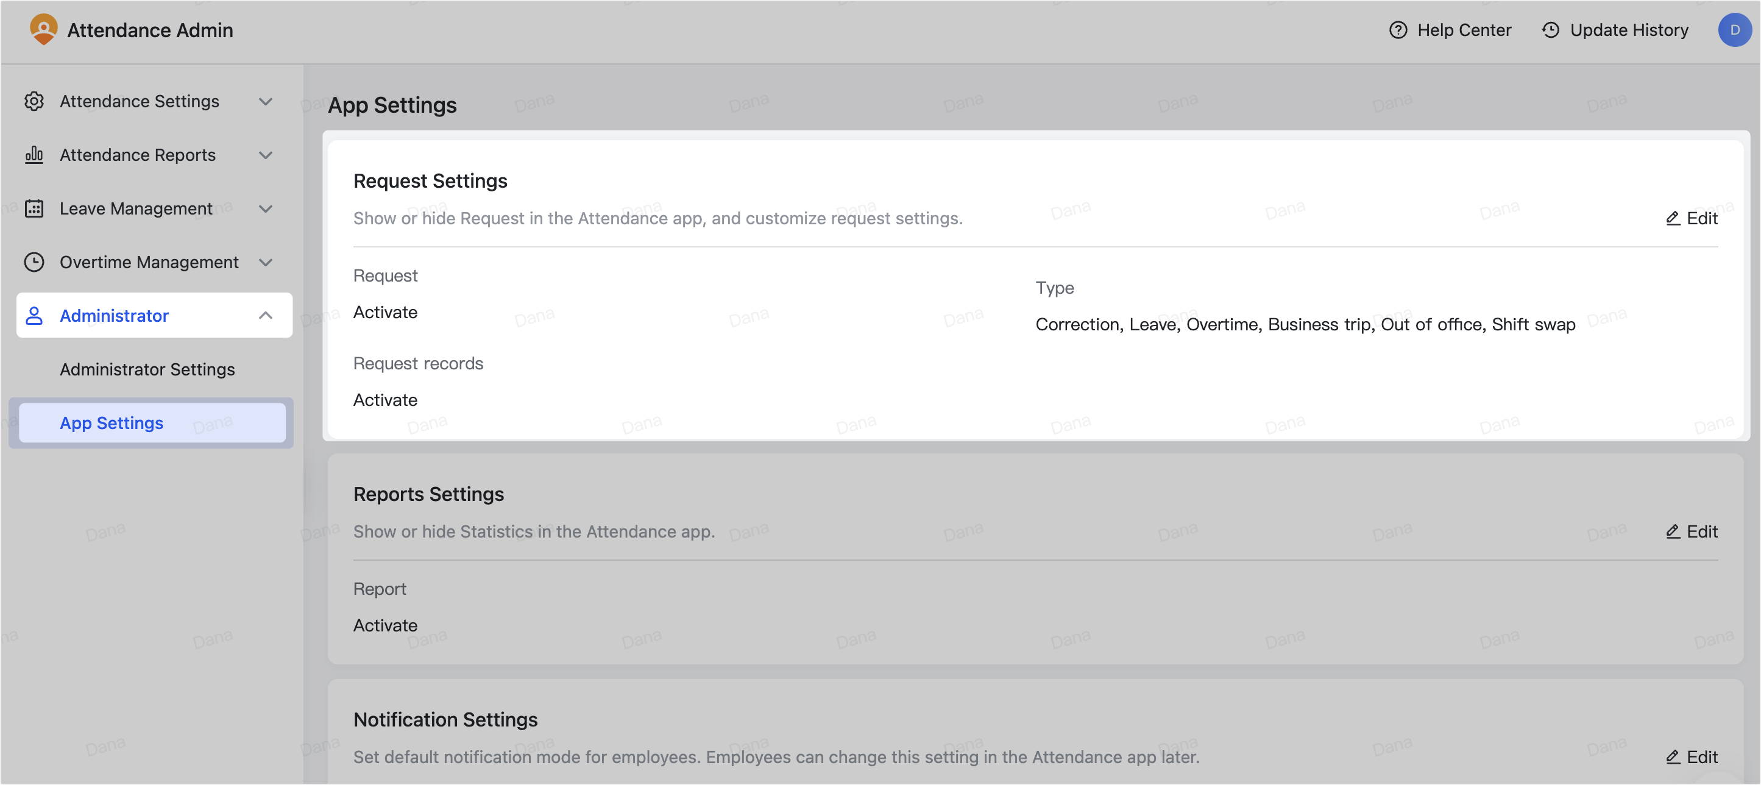Click the Administrator person icon
This screenshot has height=785, width=1761.
34,315
